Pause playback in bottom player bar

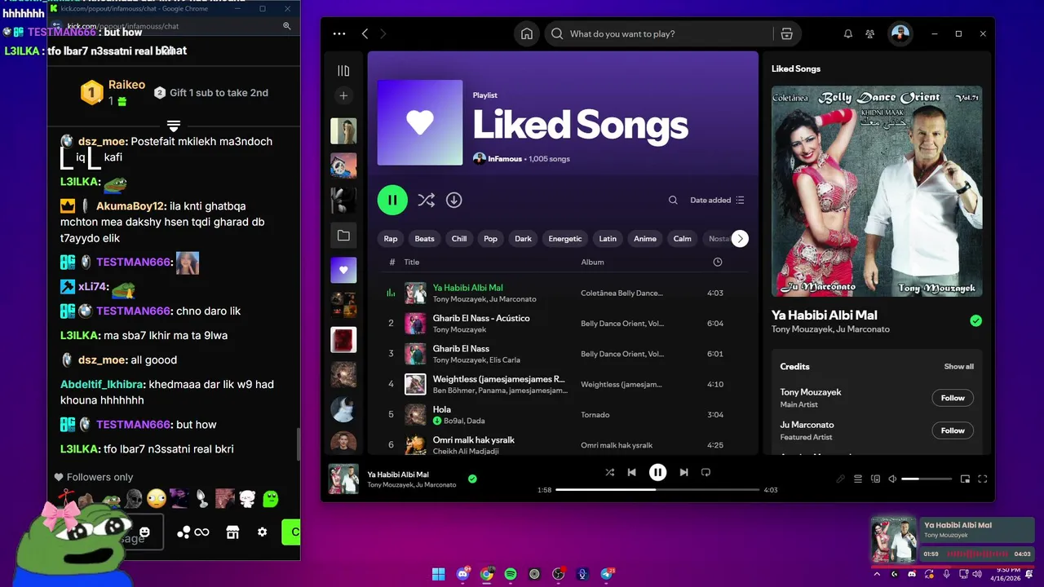[657, 472]
